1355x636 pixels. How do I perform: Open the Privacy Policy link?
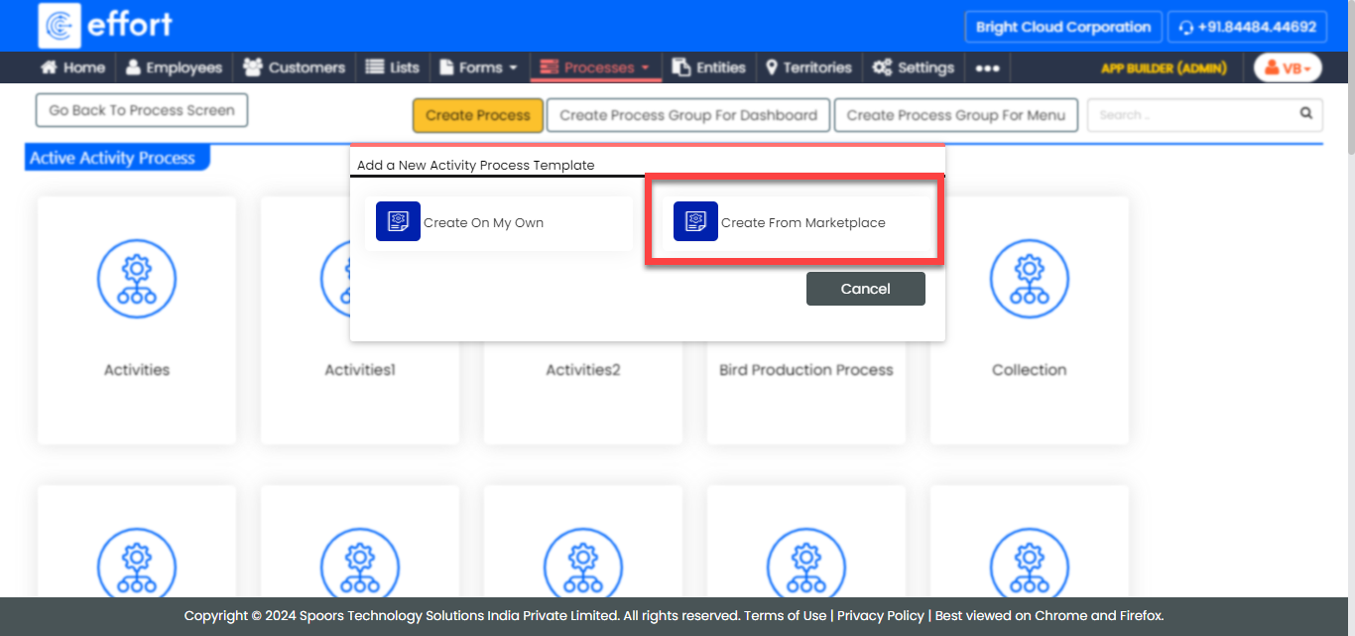coord(880,615)
